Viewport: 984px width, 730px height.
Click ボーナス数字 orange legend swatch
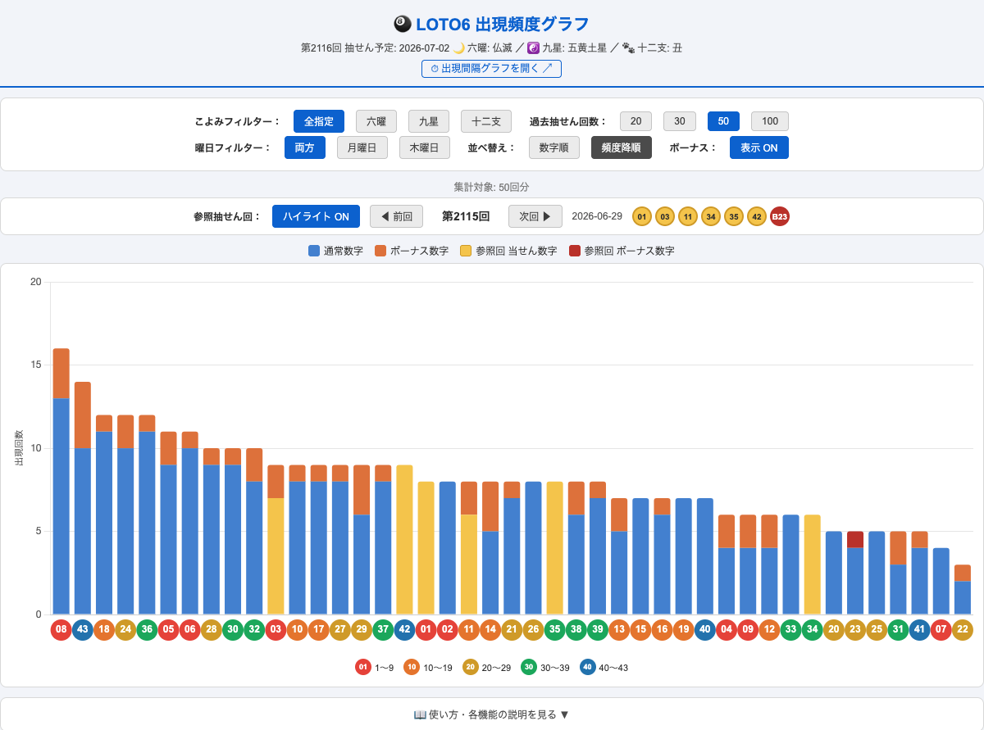click(380, 251)
